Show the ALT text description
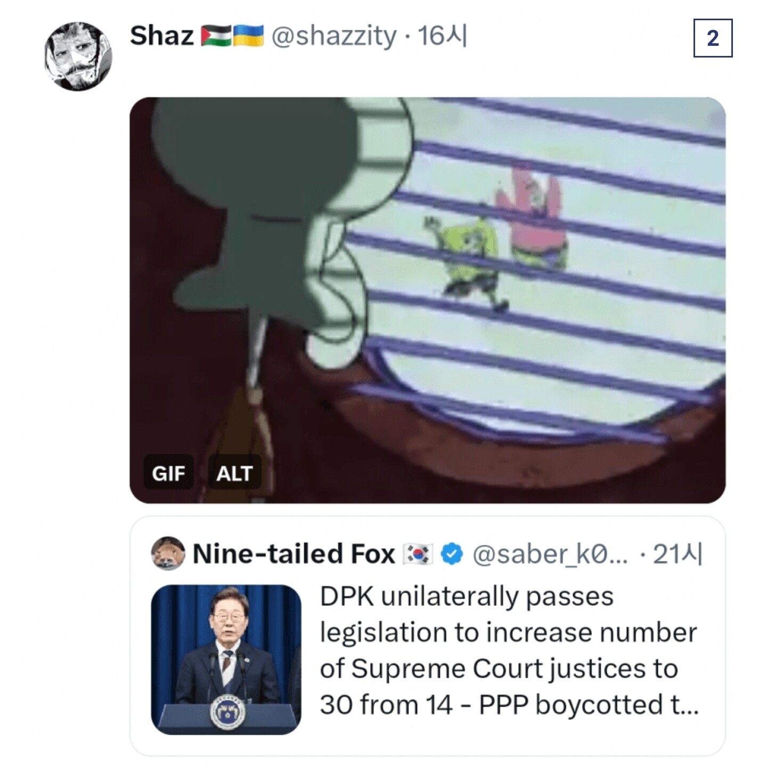The height and width of the screenshot is (775, 767). coord(234,472)
